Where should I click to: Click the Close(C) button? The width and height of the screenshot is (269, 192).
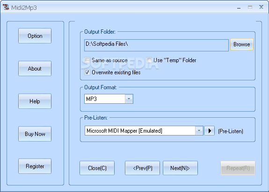[97, 168]
